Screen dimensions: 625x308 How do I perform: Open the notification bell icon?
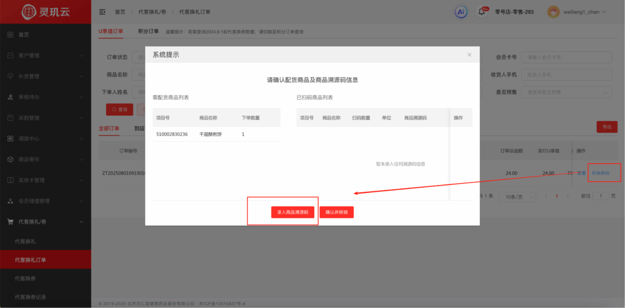point(482,12)
